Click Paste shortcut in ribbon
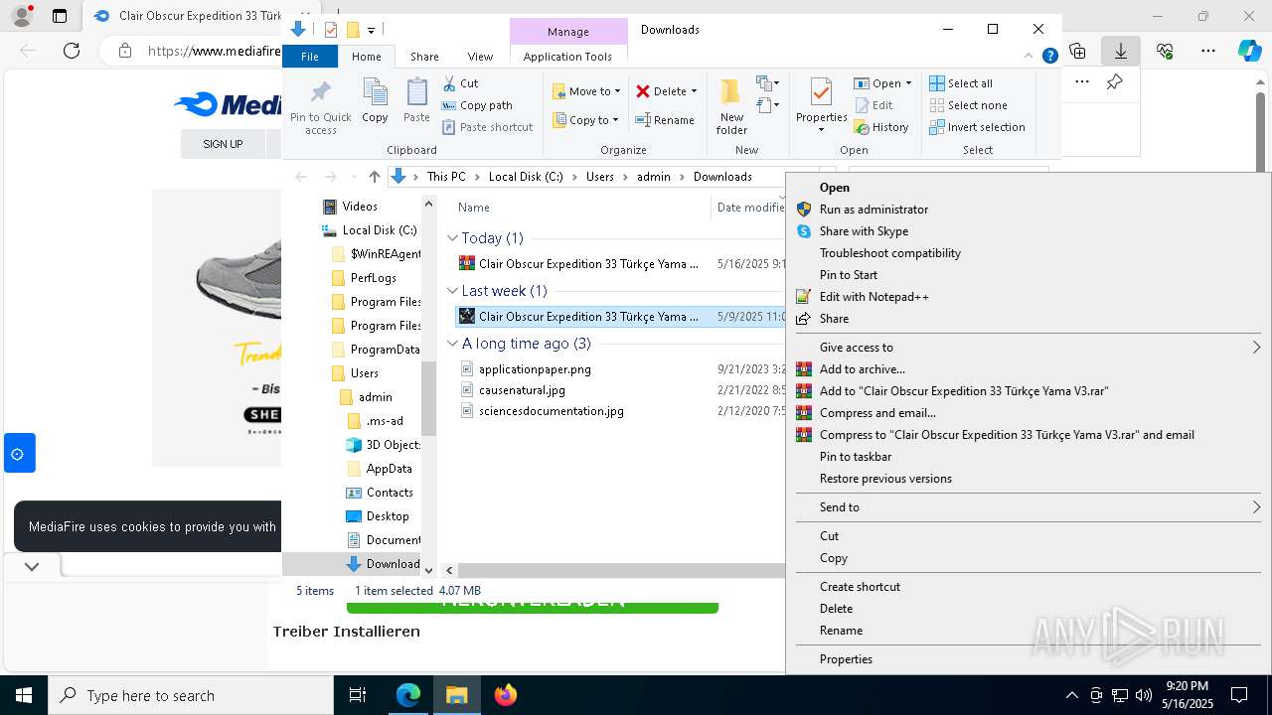Screen dimensions: 1272x715 (487, 127)
